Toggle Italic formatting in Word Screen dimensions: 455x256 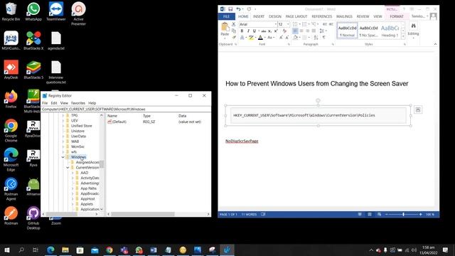[x=248, y=31]
